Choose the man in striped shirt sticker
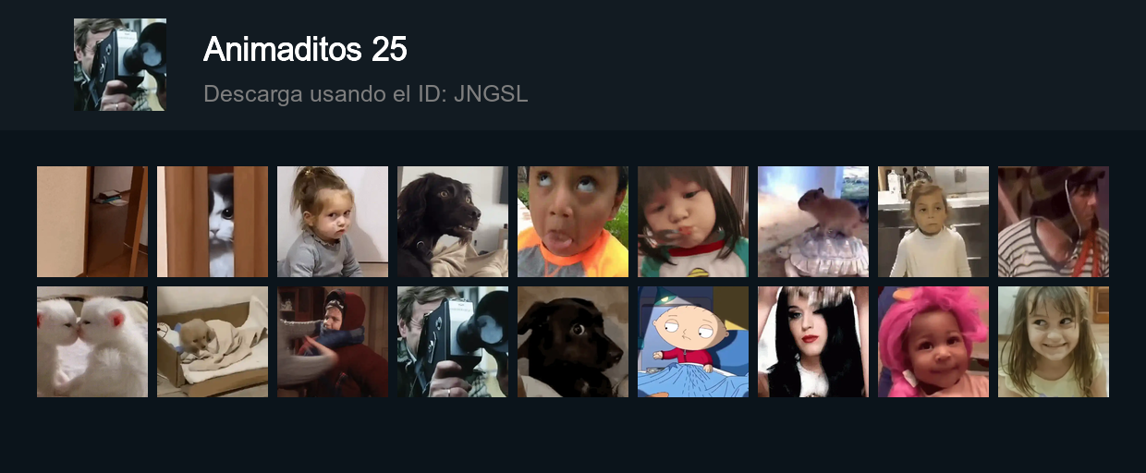The image size is (1146, 473). [1054, 222]
